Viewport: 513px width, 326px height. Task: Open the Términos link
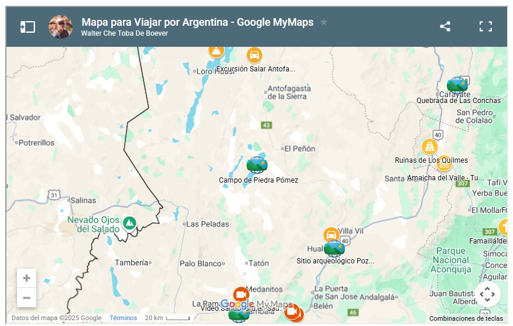point(123,318)
